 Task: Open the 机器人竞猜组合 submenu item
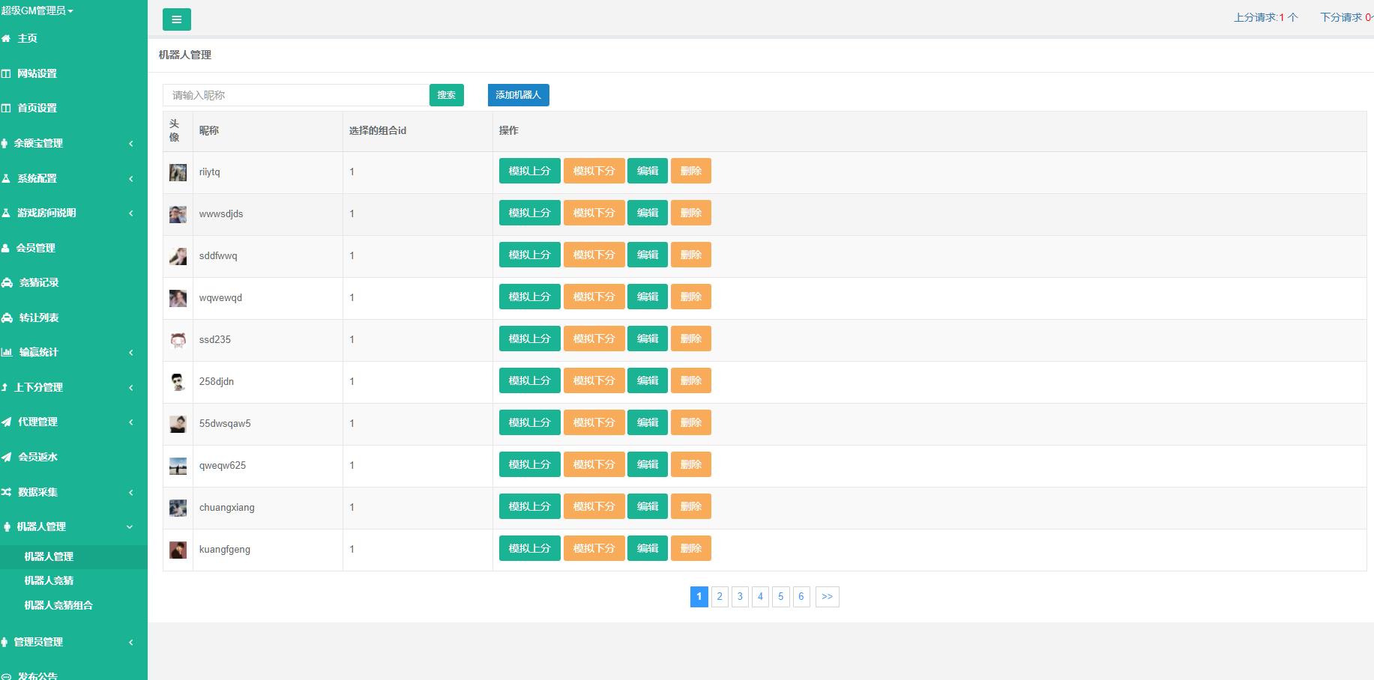pyautogui.click(x=58, y=605)
